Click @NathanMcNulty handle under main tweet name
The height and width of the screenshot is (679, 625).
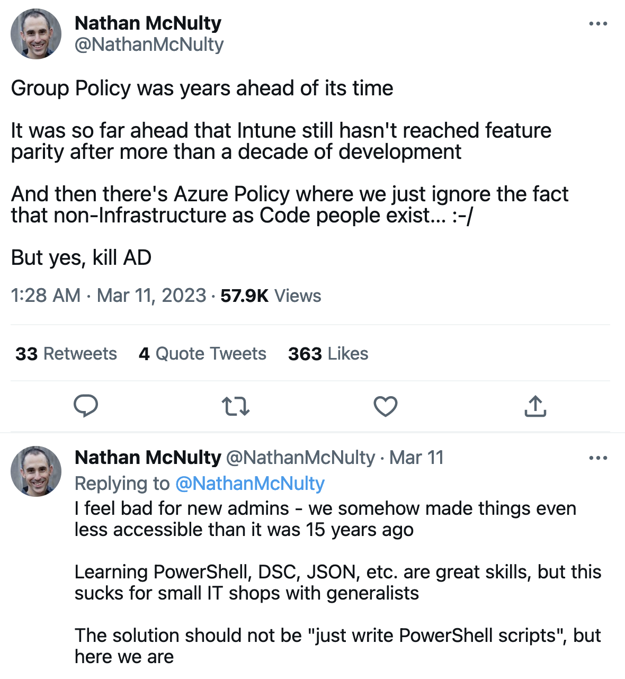(149, 44)
